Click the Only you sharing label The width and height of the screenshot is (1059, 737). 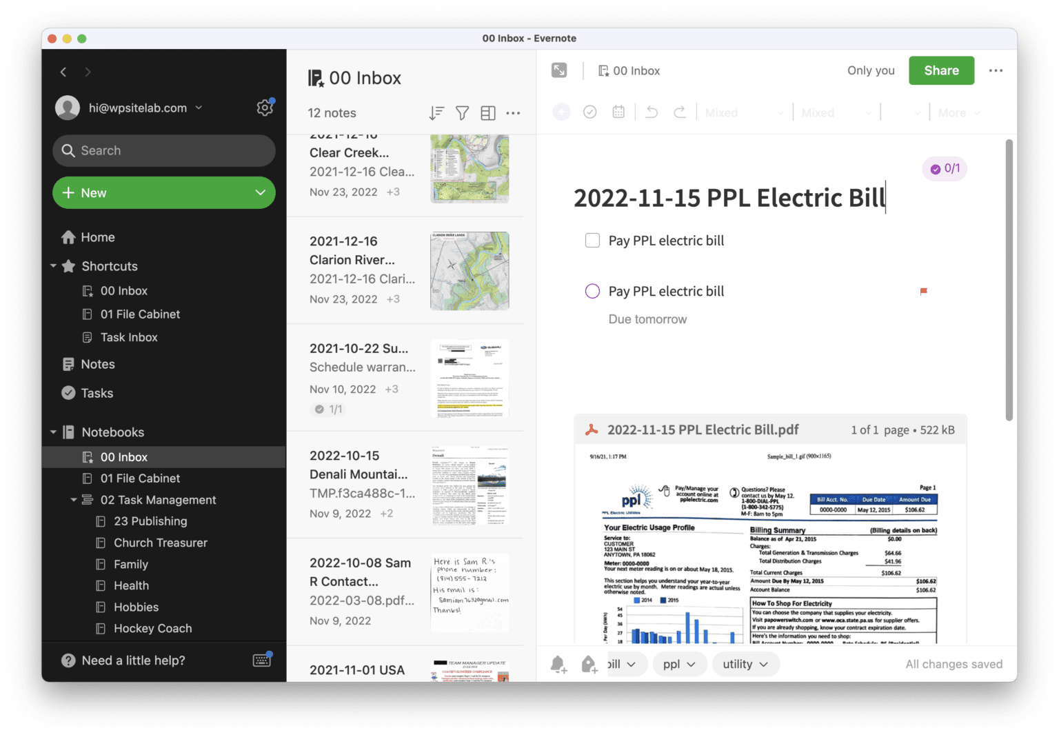tap(871, 70)
